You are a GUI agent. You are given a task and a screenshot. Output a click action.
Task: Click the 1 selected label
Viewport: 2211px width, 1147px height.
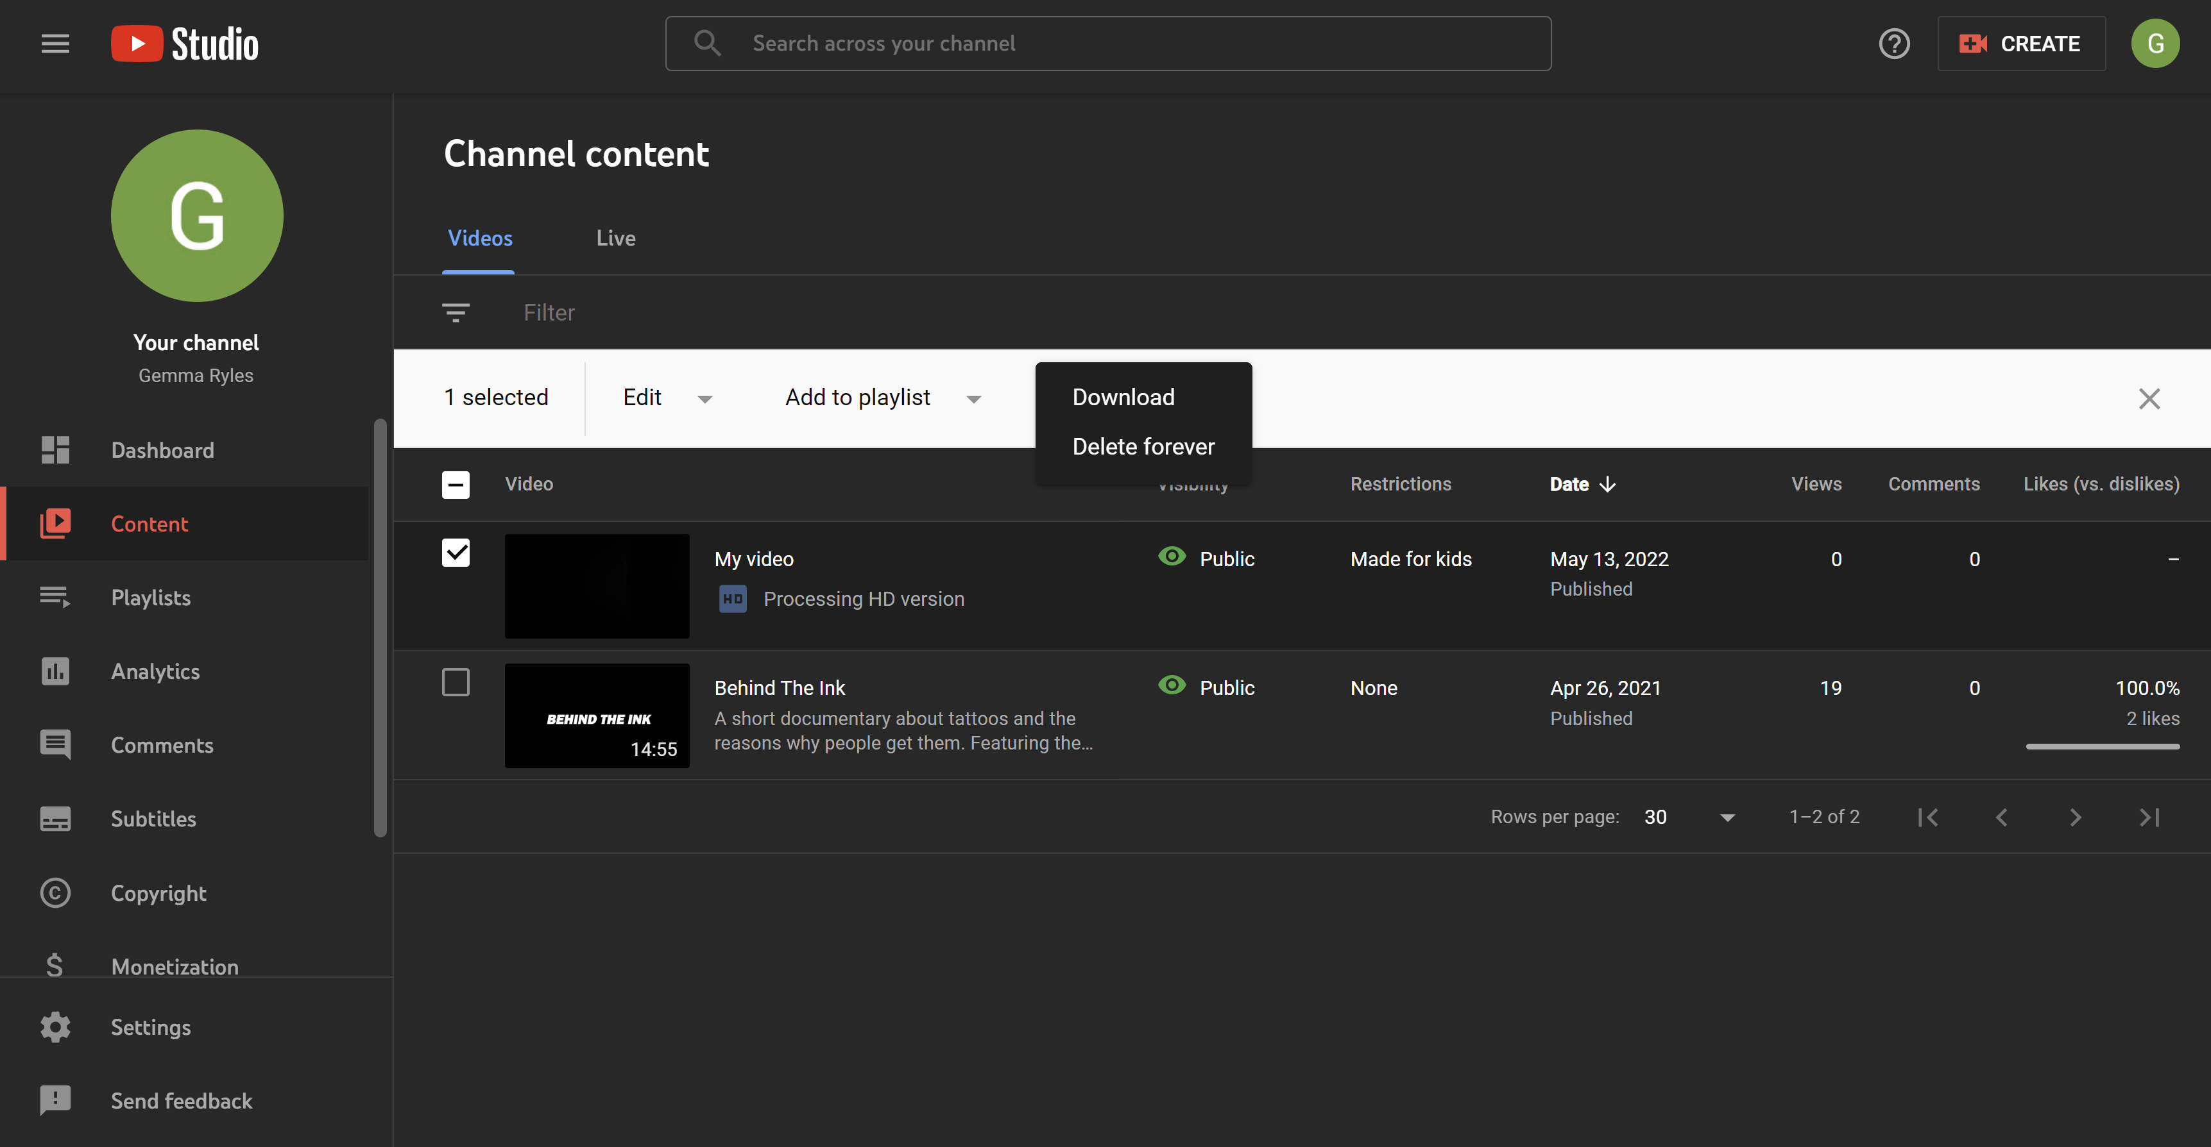[496, 398]
